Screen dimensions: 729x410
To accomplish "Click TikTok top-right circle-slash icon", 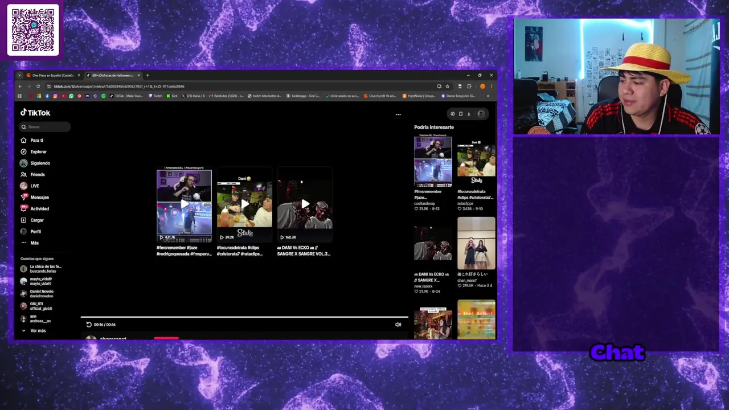I will 453,114.
